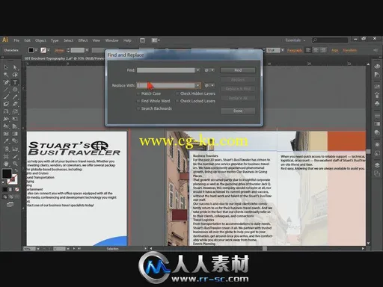383x287 pixels.
Task: Open the control bar stroke color dropdown
Action: (49, 50)
